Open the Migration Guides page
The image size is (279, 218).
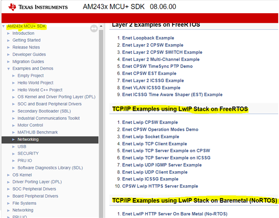click(x=28, y=62)
